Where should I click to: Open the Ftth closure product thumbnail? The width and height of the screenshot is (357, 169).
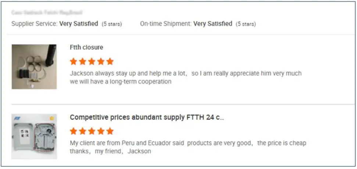[34, 67]
